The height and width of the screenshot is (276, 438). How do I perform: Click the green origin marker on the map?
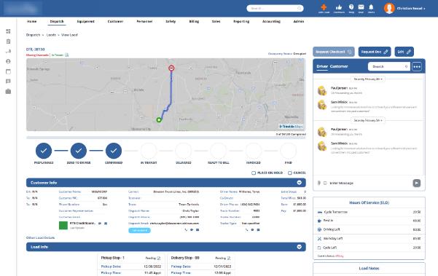click(x=159, y=119)
